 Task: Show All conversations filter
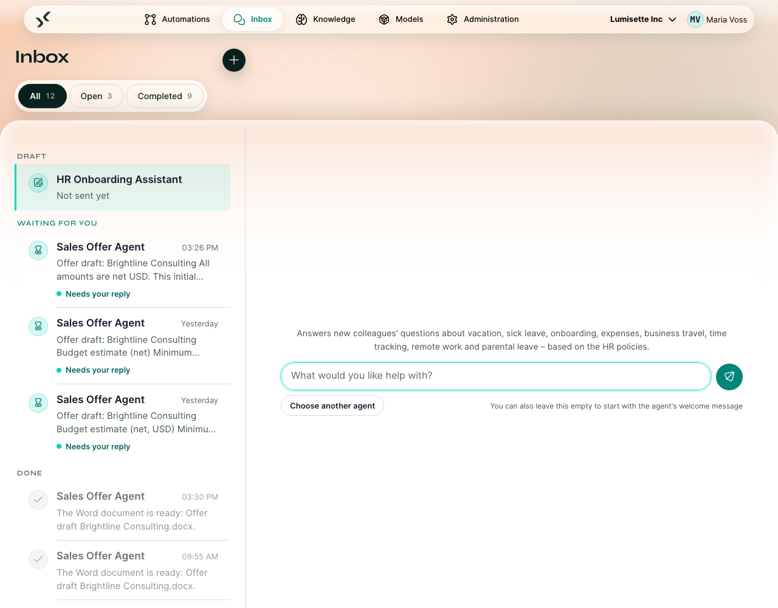pyautogui.click(x=43, y=96)
